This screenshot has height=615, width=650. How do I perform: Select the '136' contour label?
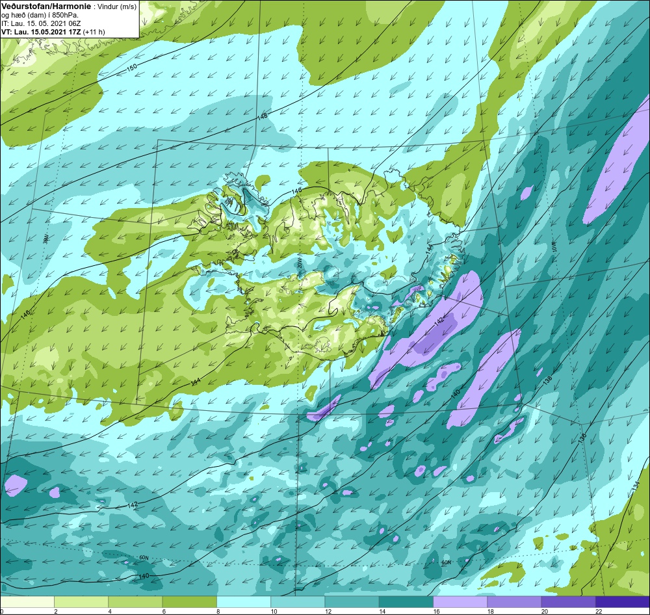click(582, 437)
